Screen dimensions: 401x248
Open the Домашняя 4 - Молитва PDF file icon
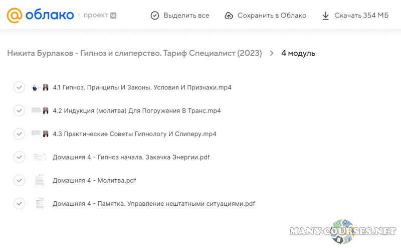click(40, 180)
